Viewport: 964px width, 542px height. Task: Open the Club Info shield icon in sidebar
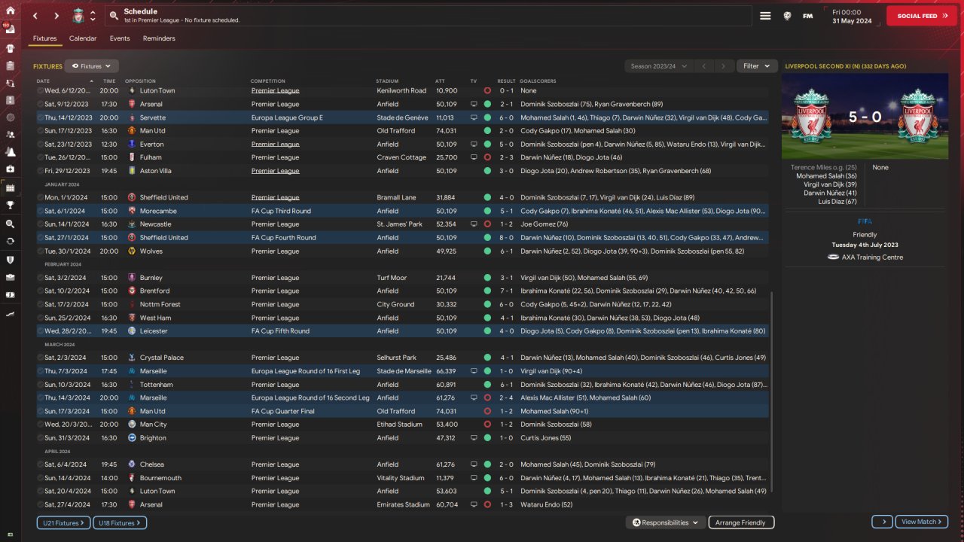[11, 260]
